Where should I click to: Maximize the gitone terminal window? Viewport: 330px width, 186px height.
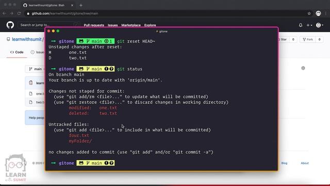point(58,31)
